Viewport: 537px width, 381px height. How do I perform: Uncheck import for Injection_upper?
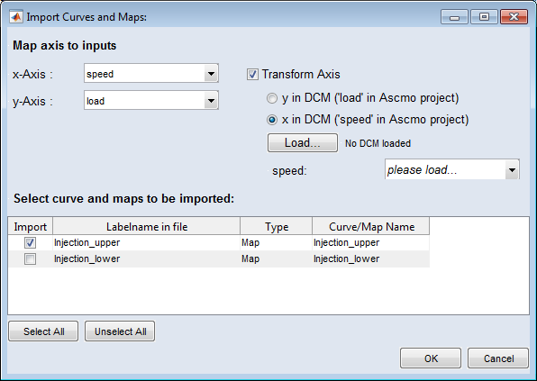[30, 242]
